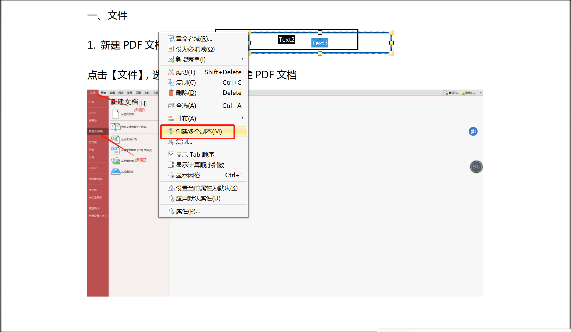Click 导出 in the red sidebar
The image size is (571, 332).
(x=92, y=150)
